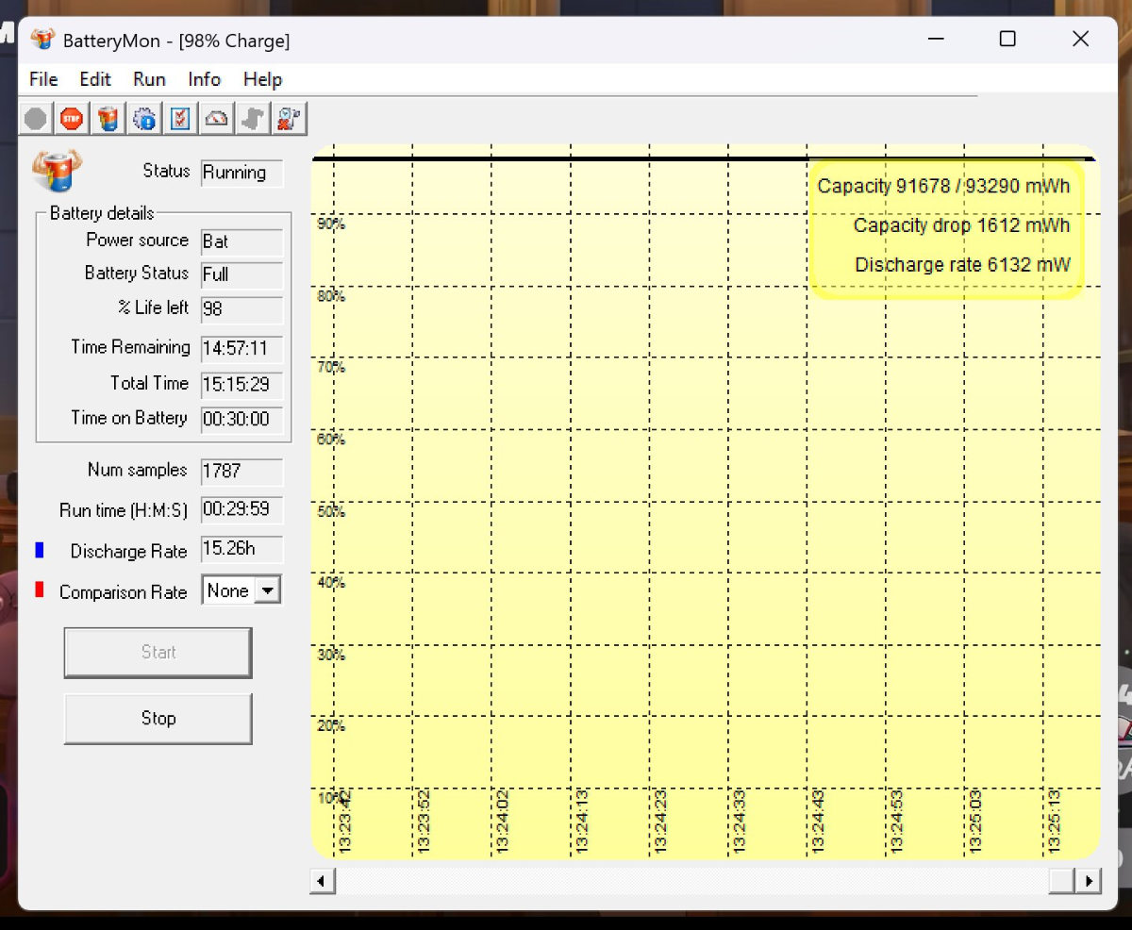Open the Run menu
1132x930 pixels.
tap(149, 79)
